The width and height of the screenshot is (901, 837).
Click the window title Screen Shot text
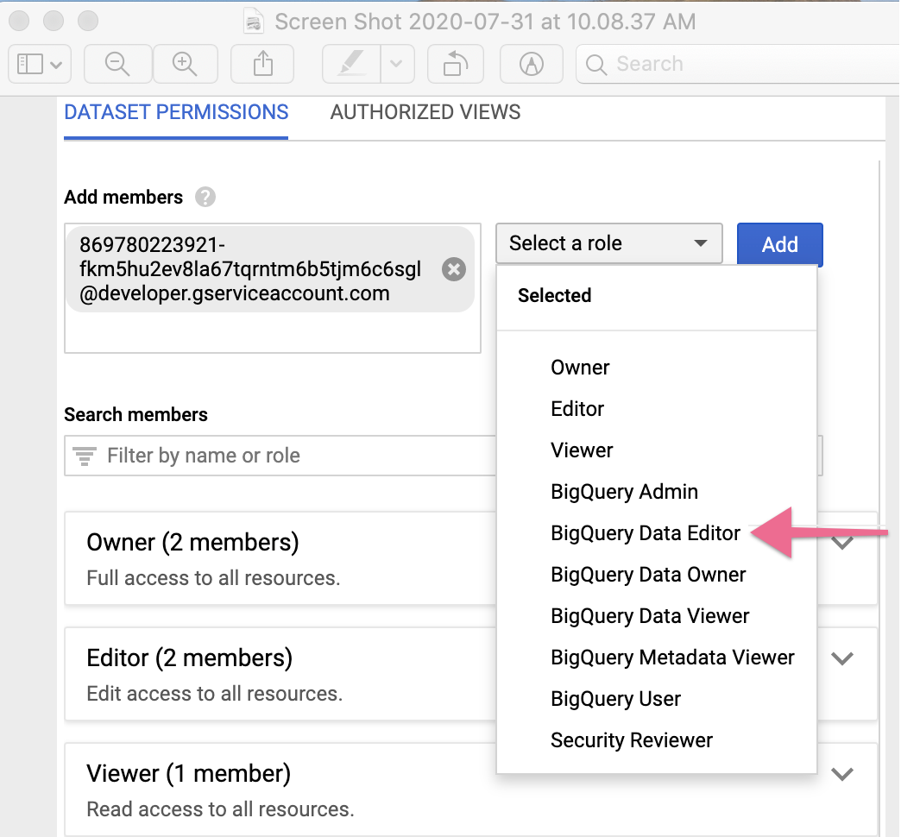[485, 22]
